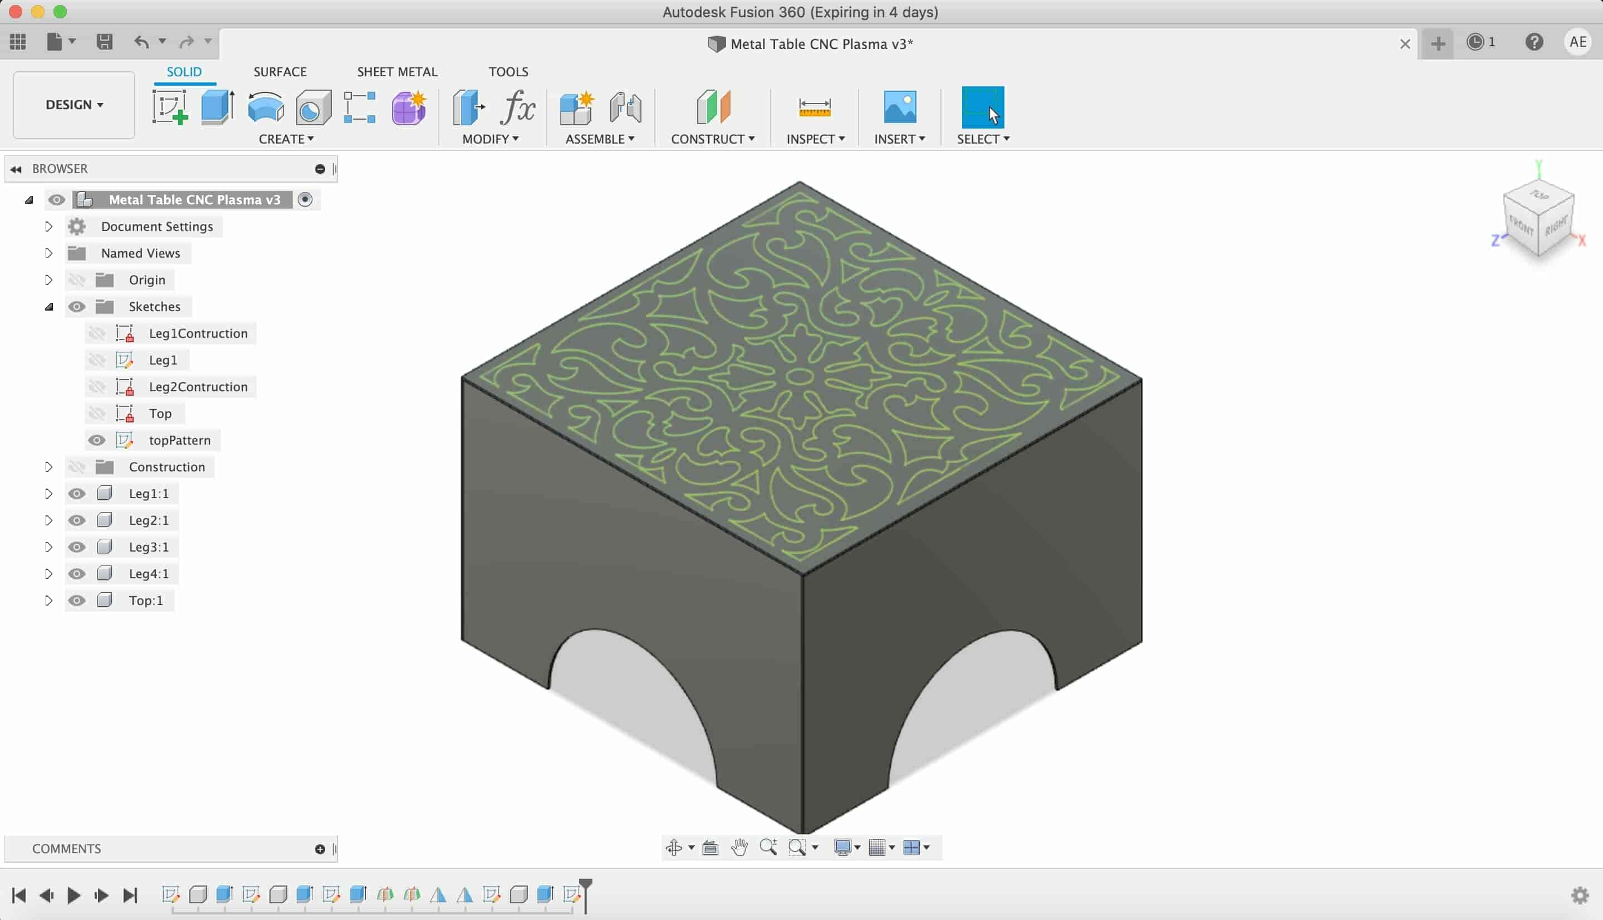Show the Construction folder
1603x920 pixels.
pyautogui.click(x=76, y=467)
